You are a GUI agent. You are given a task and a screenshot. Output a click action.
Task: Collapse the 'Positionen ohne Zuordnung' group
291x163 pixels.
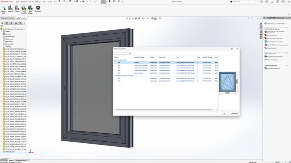point(115,76)
